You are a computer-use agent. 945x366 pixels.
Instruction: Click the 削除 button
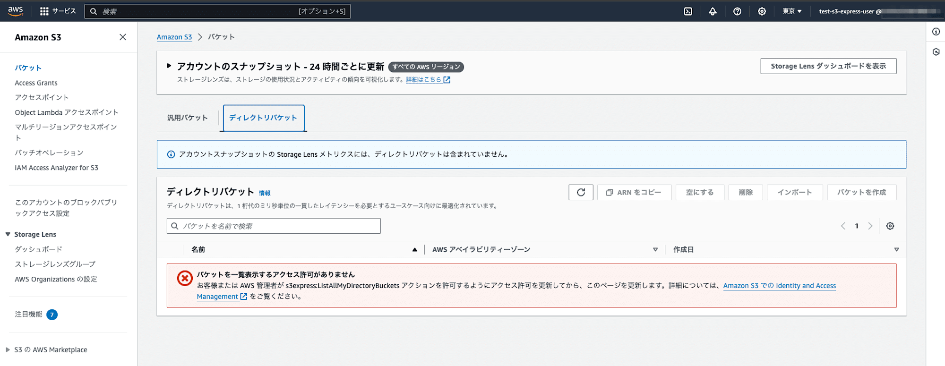pyautogui.click(x=746, y=192)
